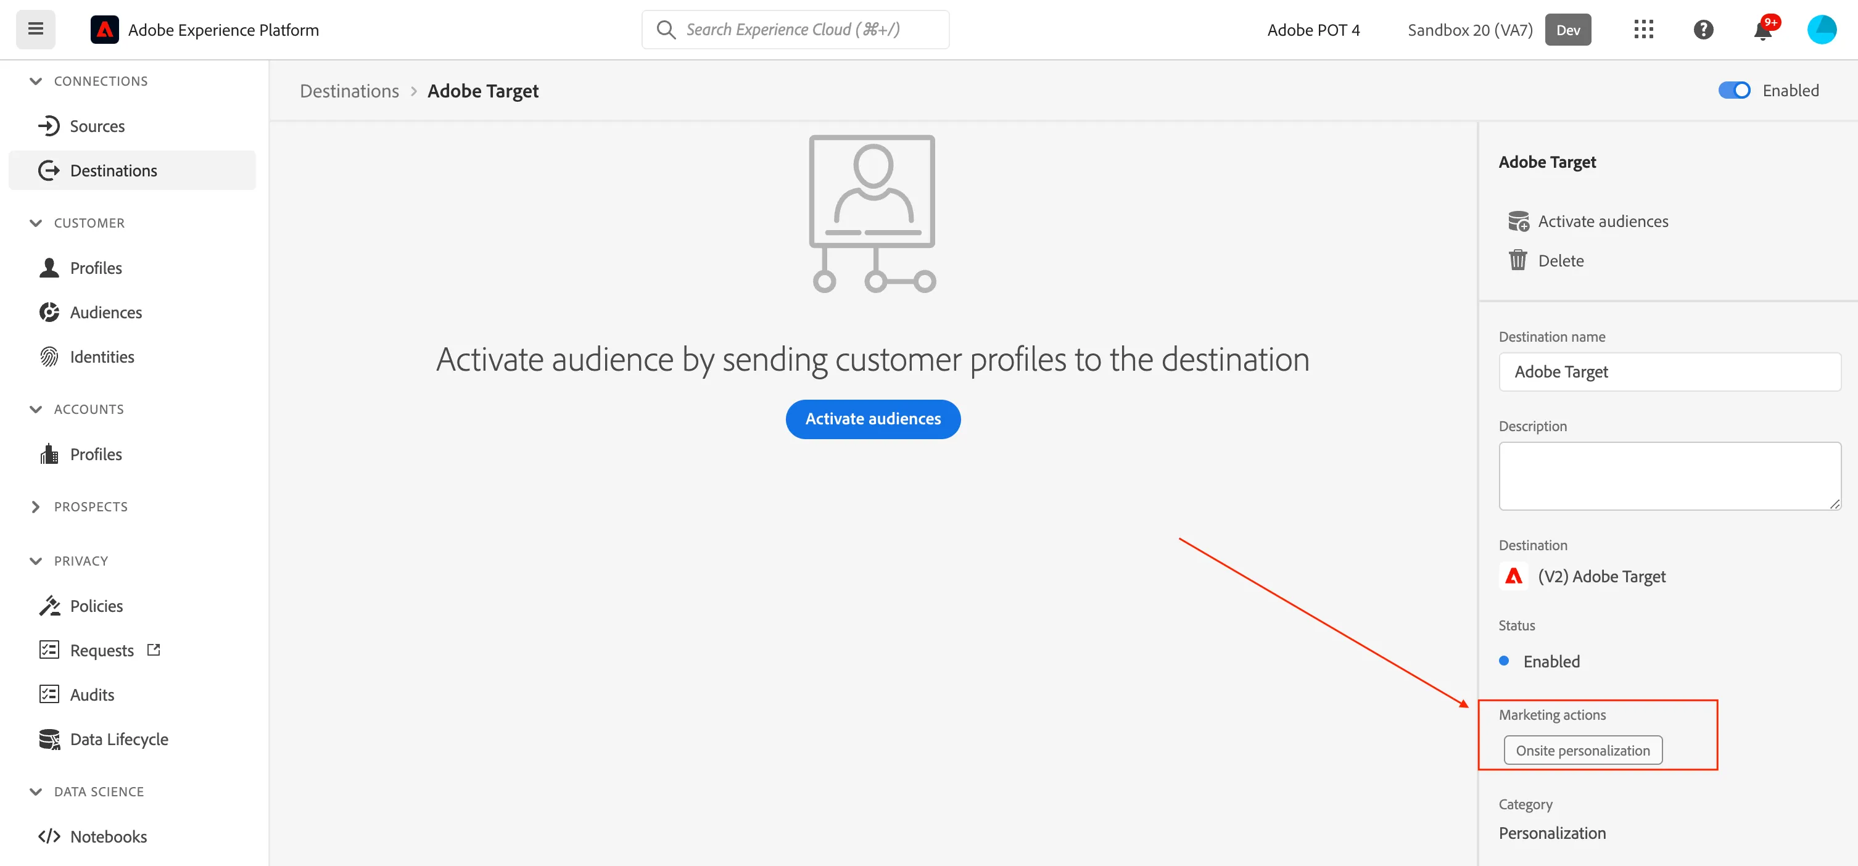The image size is (1858, 866).
Task: View notifications bell
Action: (x=1763, y=30)
